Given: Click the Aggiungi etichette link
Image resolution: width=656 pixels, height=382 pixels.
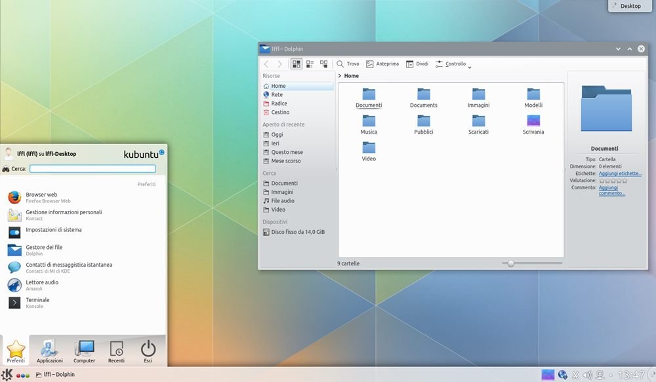Looking at the screenshot, I should [620, 174].
